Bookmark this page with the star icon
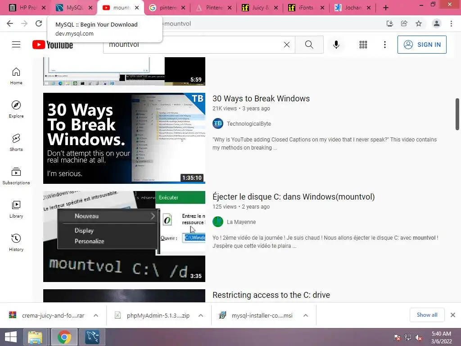The width and height of the screenshot is (461, 346). pyautogui.click(x=419, y=23)
